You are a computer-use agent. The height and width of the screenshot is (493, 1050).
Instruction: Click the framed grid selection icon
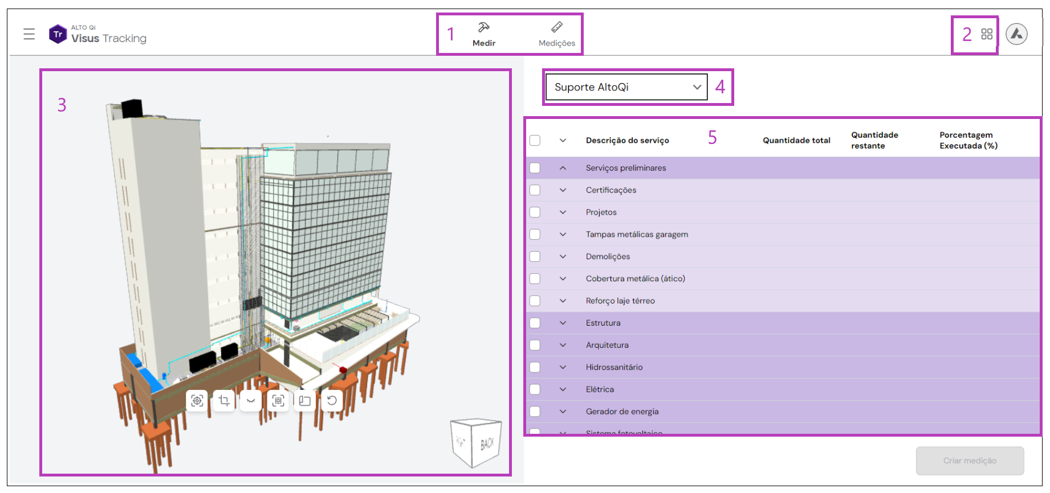click(x=278, y=401)
